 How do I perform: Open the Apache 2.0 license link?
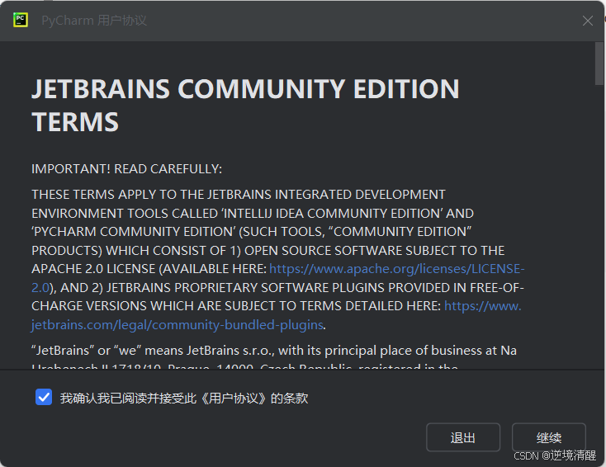[x=397, y=269]
